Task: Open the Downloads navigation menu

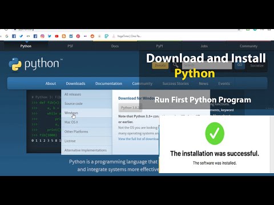Action: coord(75,84)
